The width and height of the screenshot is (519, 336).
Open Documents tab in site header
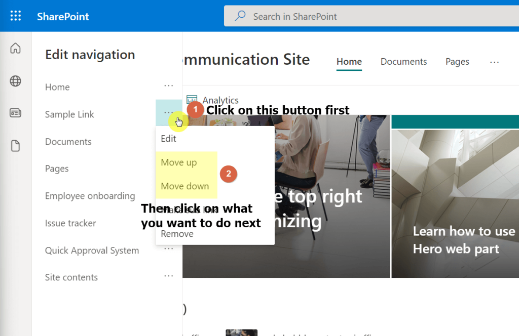click(403, 62)
